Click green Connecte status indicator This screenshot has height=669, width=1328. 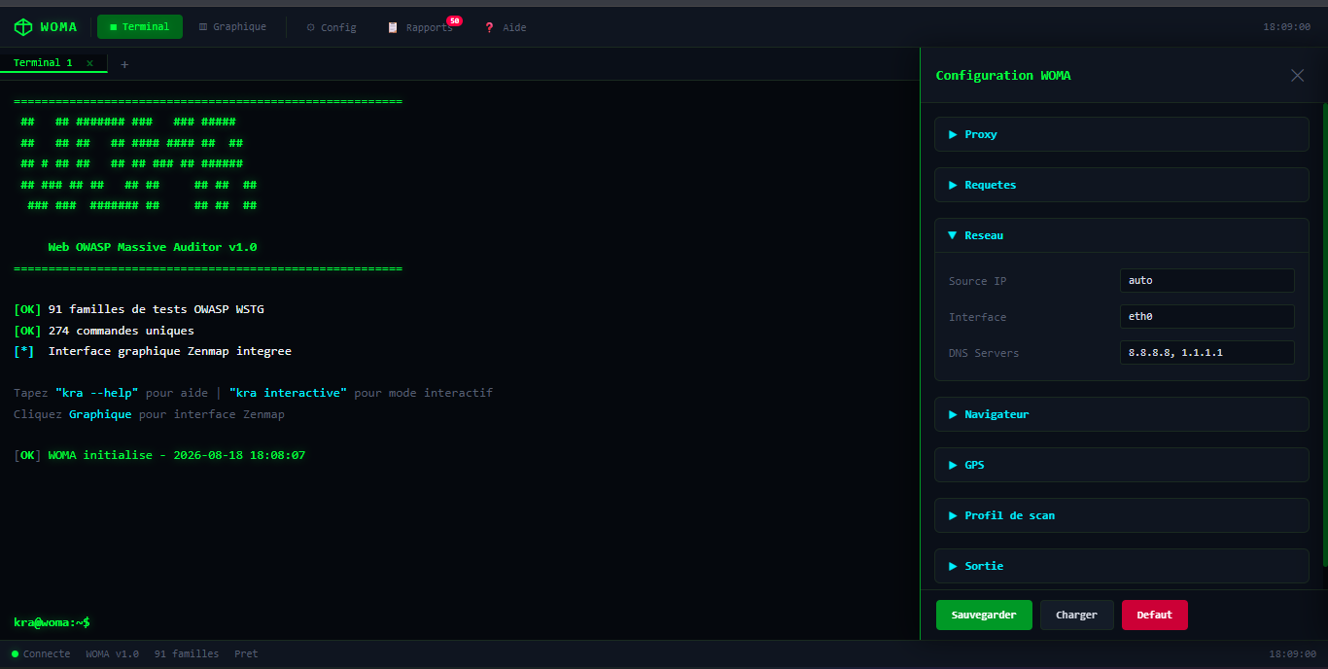click(41, 653)
